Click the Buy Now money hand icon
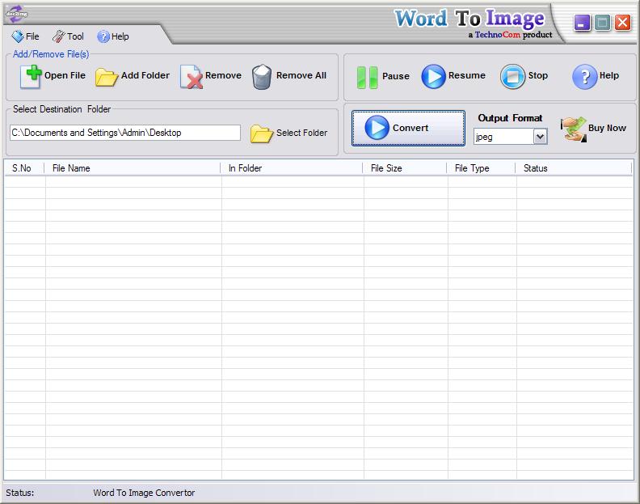Viewport: 640px width, 504px height. click(574, 129)
